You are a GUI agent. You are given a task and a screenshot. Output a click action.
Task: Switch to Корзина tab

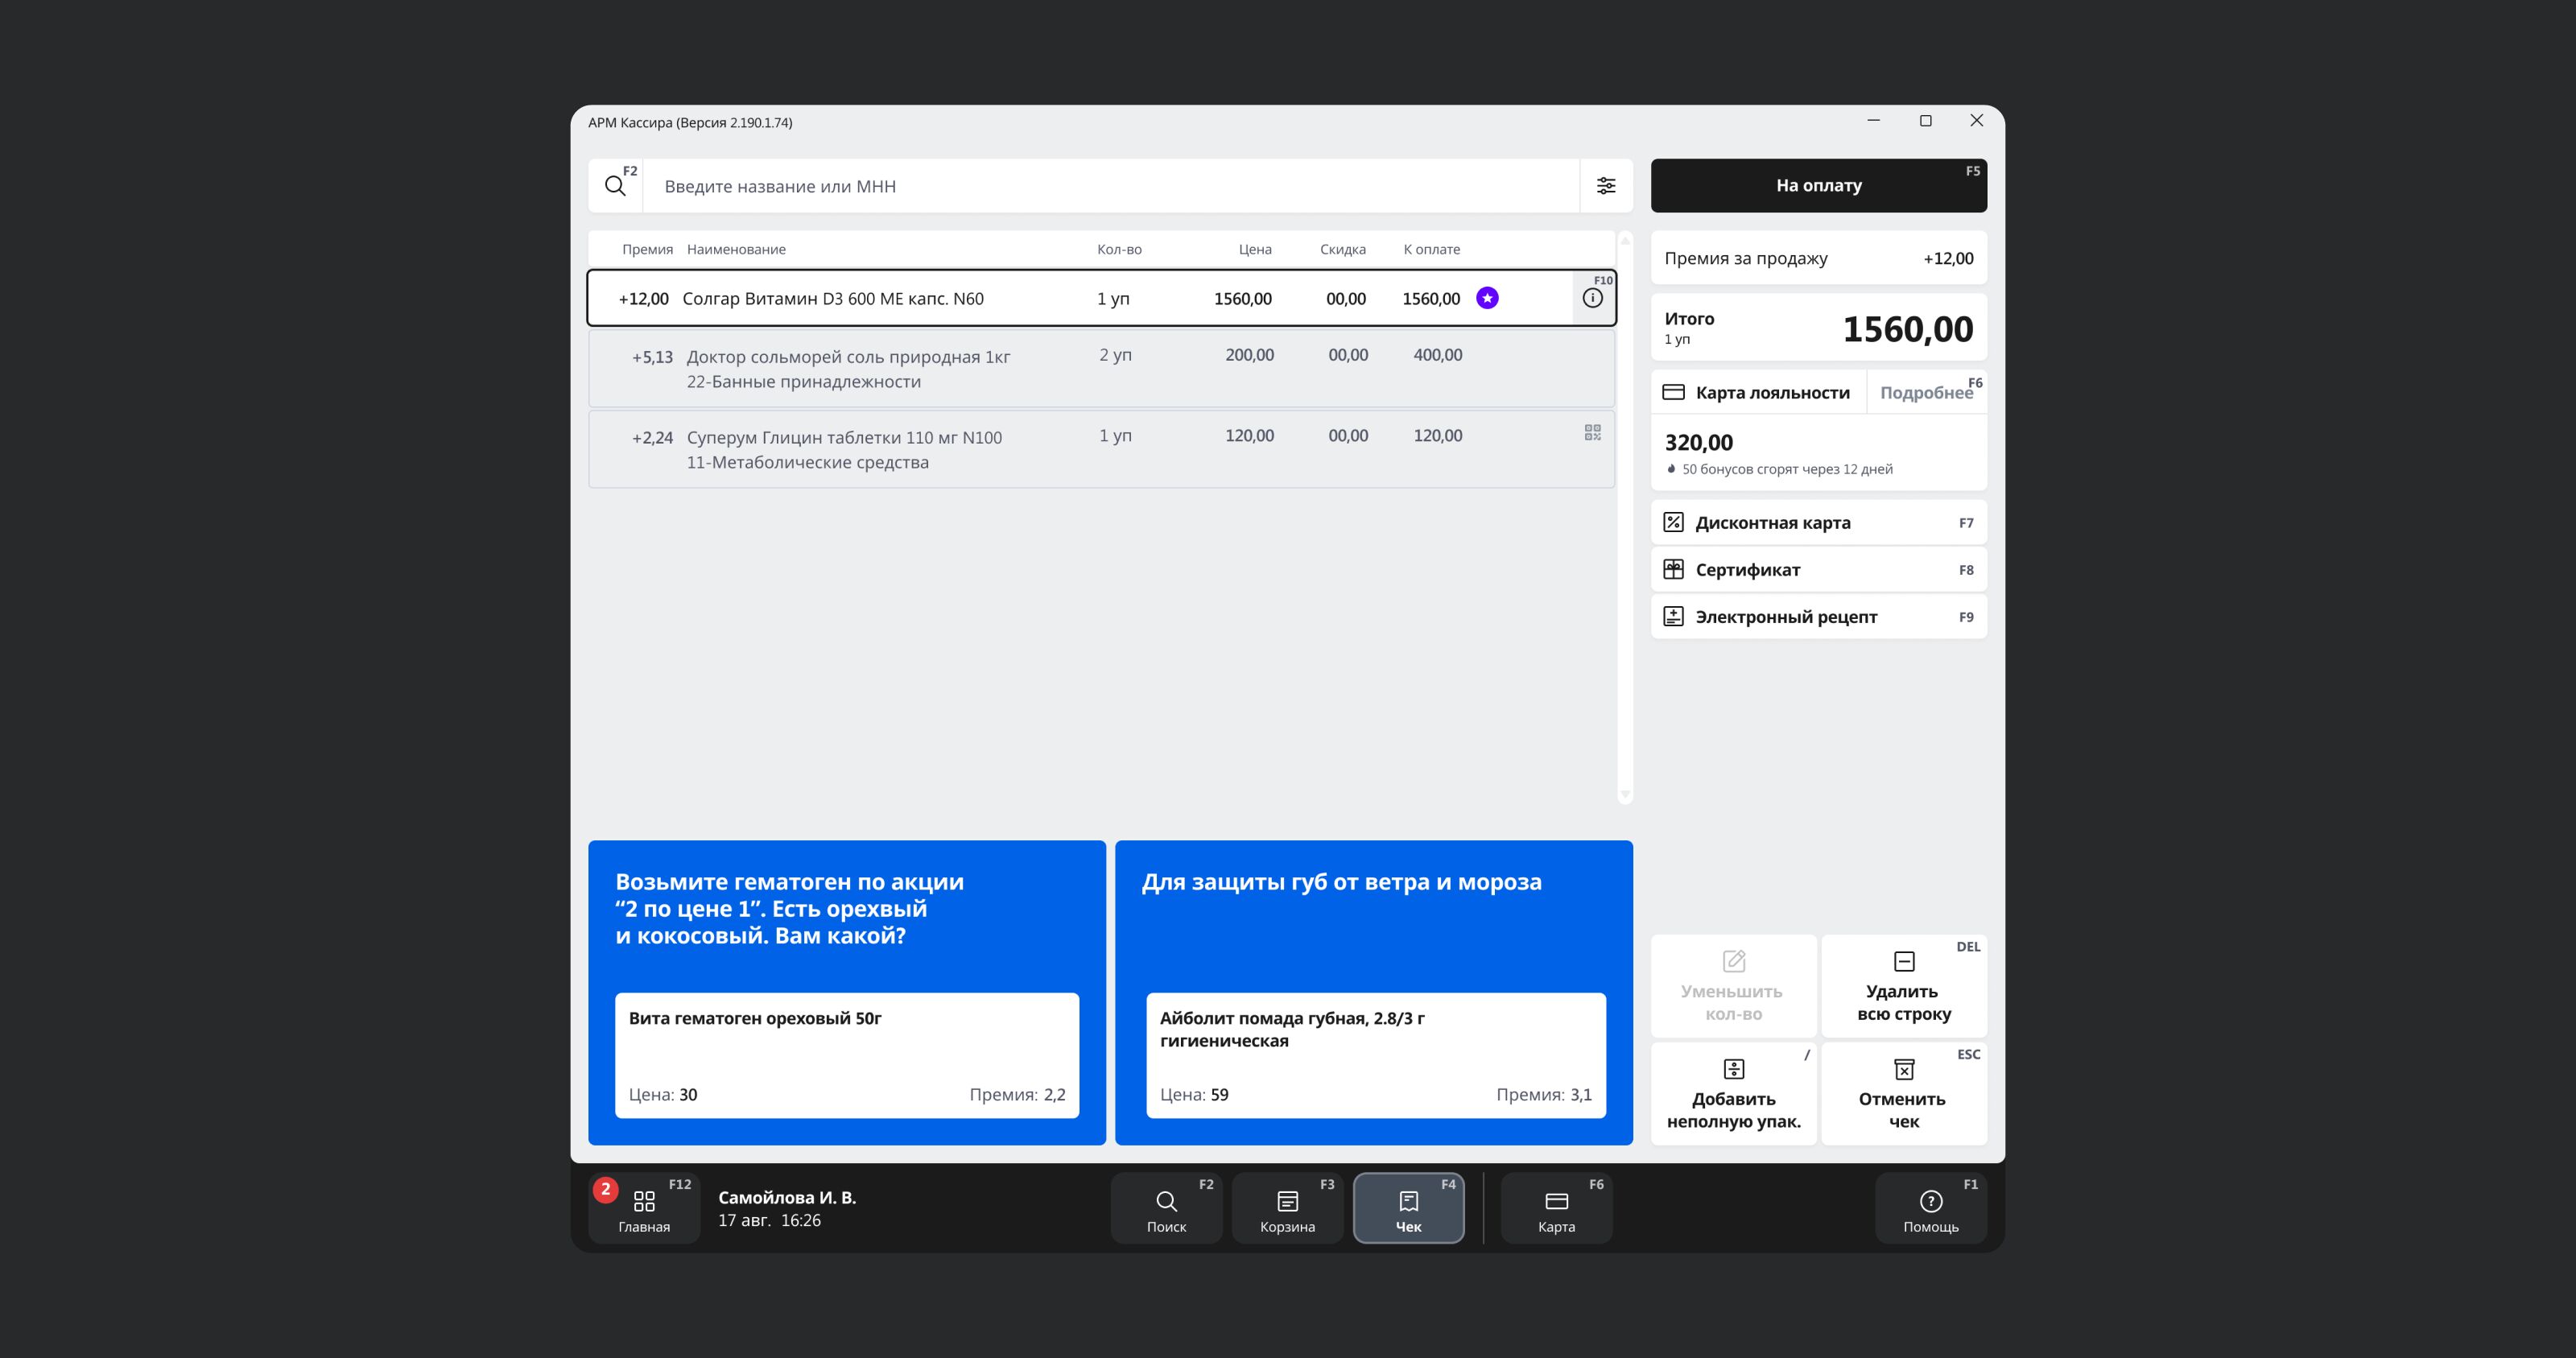pos(1287,1208)
